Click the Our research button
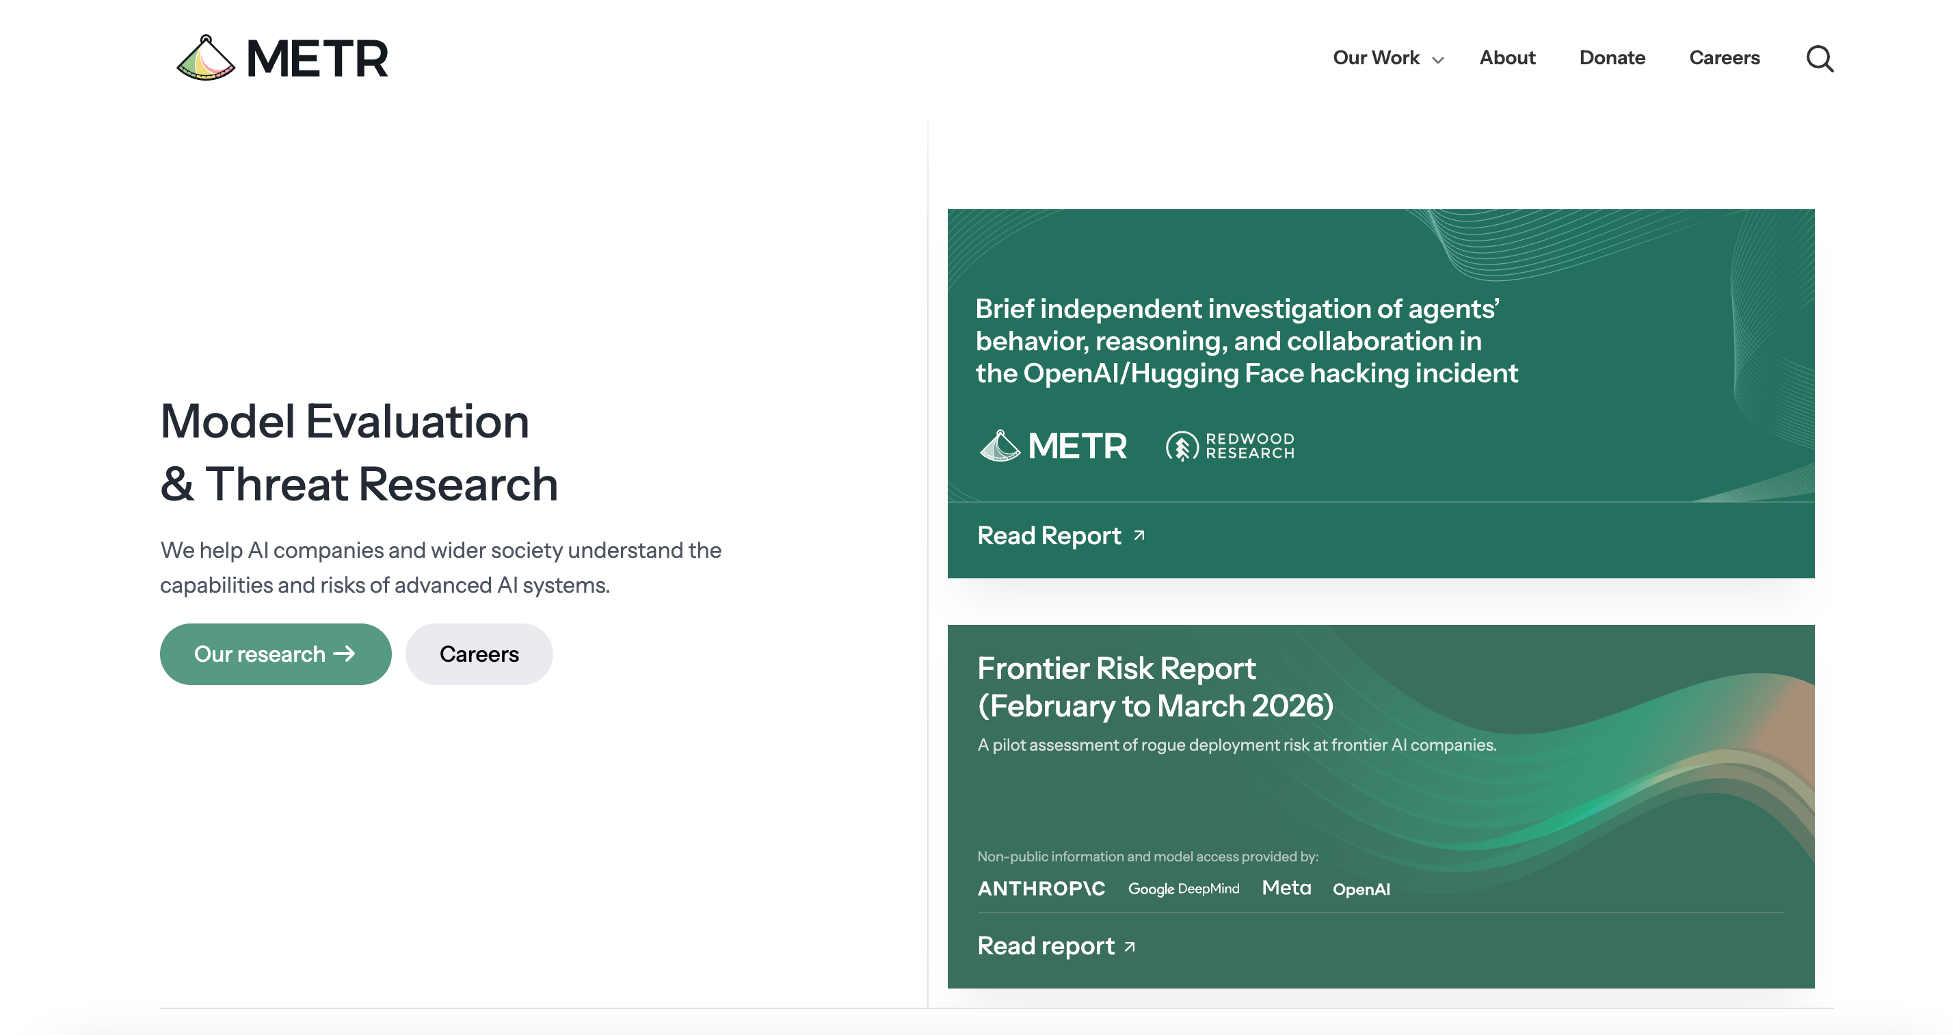 (x=275, y=654)
